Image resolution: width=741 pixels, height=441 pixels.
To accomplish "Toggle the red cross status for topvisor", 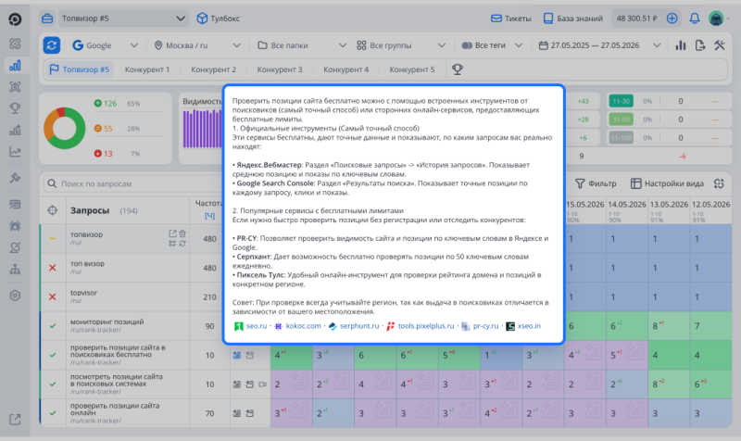I will pyautogui.click(x=53, y=296).
